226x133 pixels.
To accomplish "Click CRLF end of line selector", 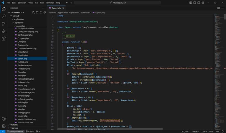I will (211, 131).
